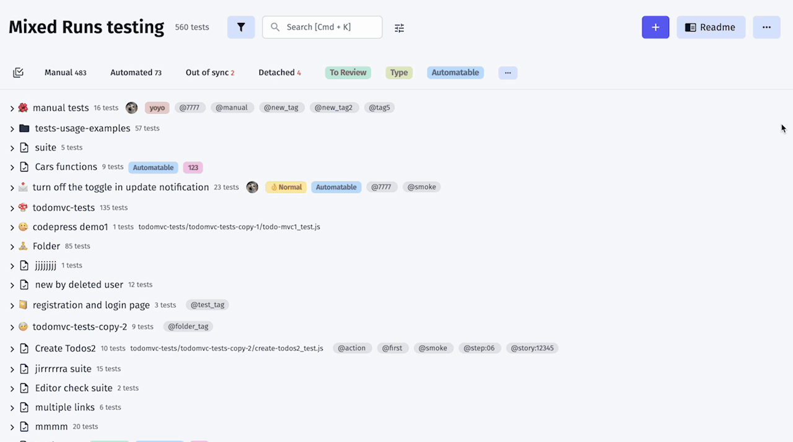Select the To Review label filter

coord(348,72)
